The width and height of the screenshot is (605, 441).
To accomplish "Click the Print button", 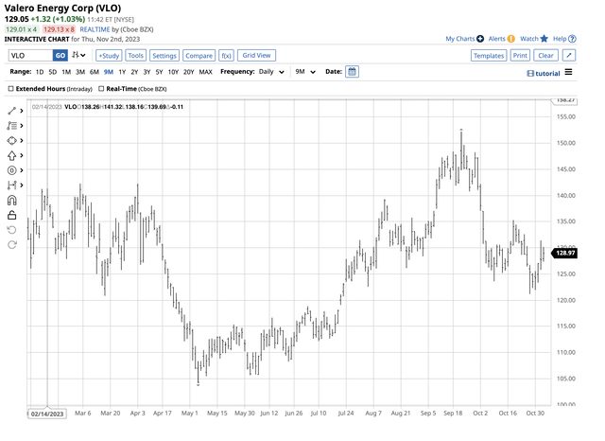I will tap(520, 56).
